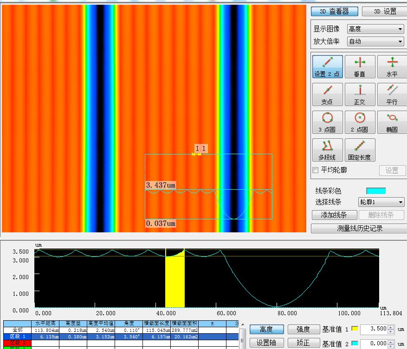Select the 水平 horizontal line tool
The height and width of the screenshot is (349, 407).
[392, 67]
